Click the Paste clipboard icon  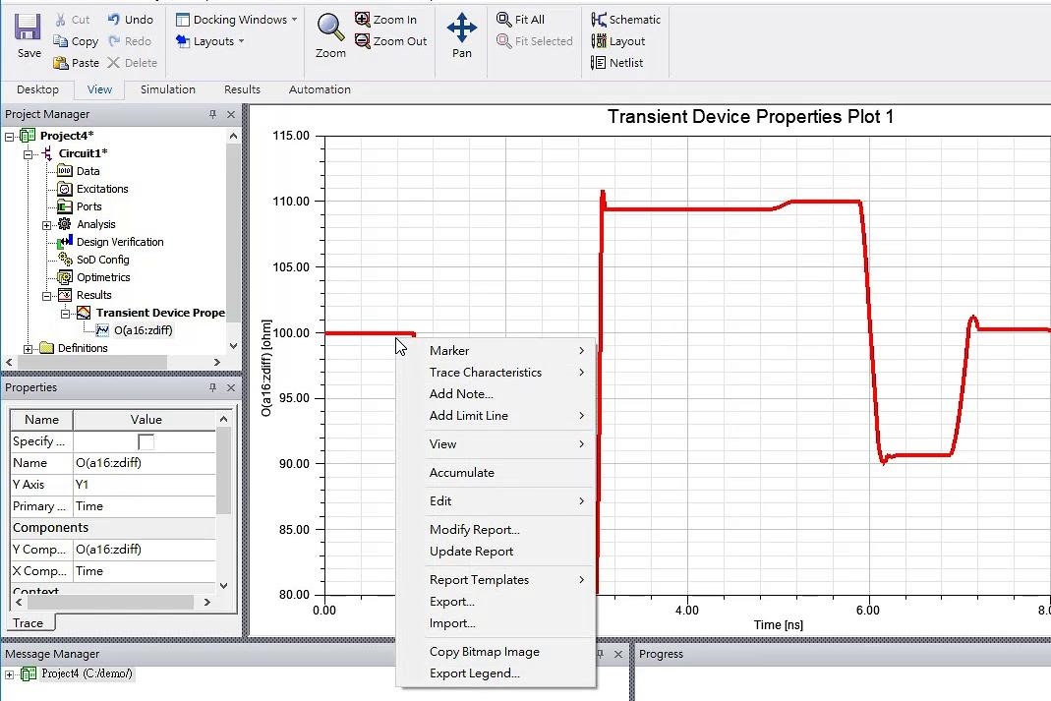point(60,63)
